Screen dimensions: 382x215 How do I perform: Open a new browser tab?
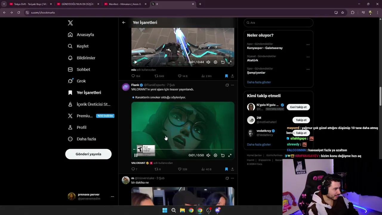point(200,4)
